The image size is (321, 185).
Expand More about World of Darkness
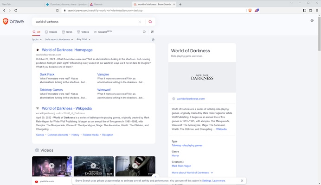192,173
